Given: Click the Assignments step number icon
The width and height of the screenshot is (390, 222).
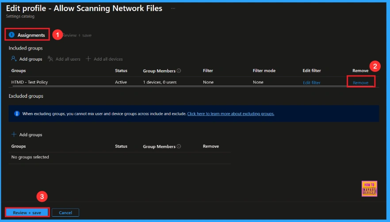Looking at the screenshot, I should 12,35.
